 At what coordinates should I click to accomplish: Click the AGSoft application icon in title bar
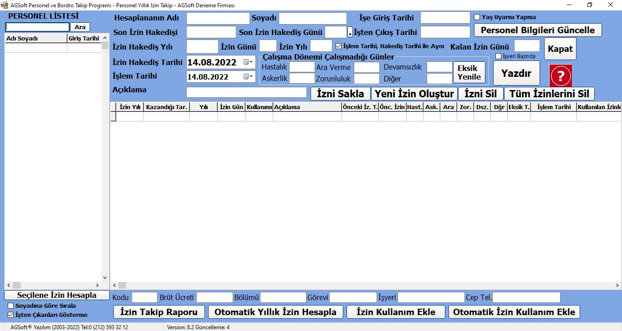pyautogui.click(x=5, y=5)
